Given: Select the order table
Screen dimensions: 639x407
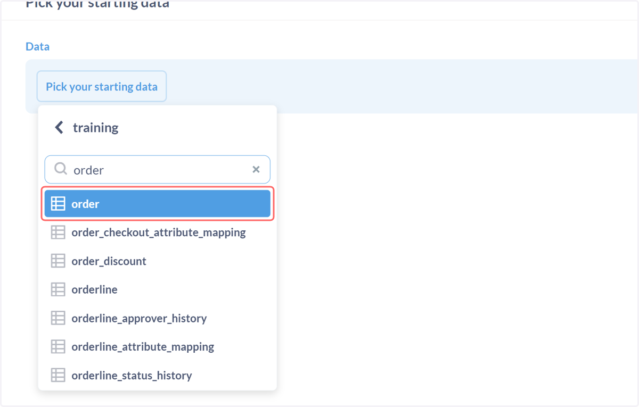Looking at the screenshot, I should [x=158, y=204].
